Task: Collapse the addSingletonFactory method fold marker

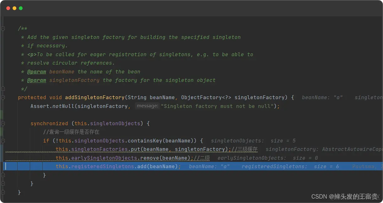Action: coord(3,97)
